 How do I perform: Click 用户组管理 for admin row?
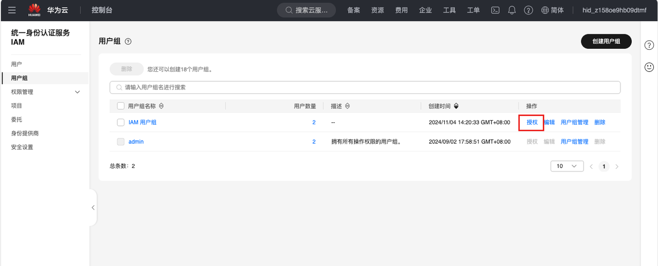(x=575, y=142)
